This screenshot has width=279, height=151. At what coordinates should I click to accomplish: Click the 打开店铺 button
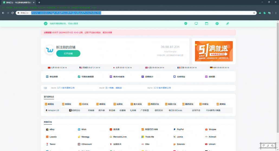68,53
